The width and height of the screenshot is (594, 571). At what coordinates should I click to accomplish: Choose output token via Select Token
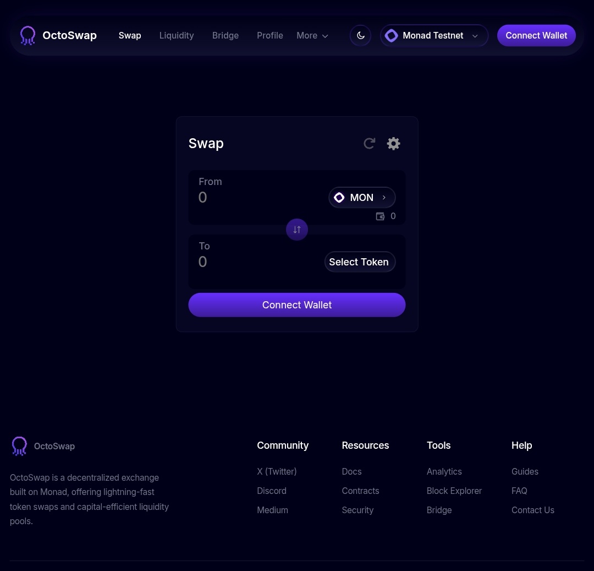(x=360, y=262)
